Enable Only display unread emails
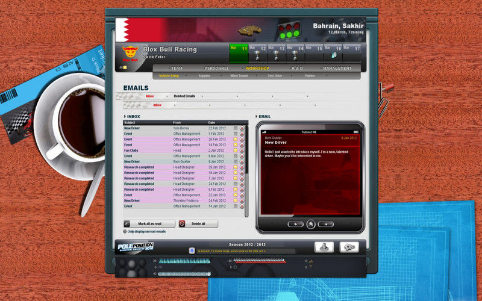The width and height of the screenshot is (482, 301). [125, 232]
